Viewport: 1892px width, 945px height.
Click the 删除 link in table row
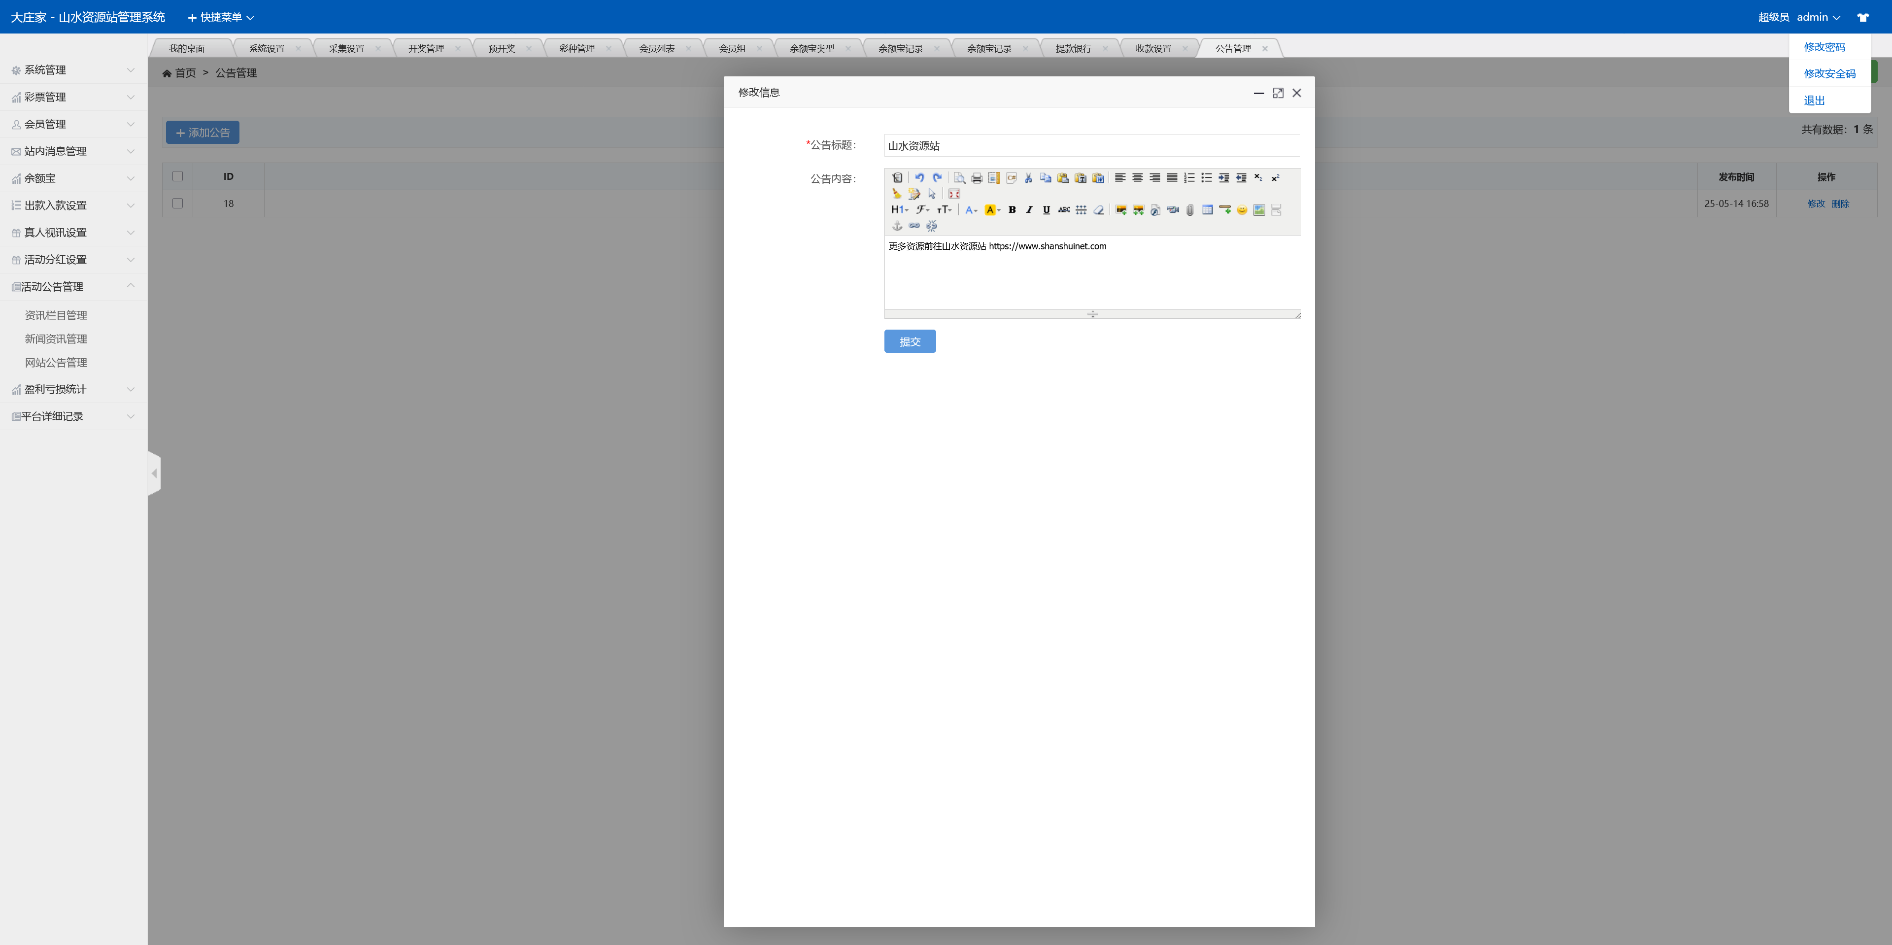pyautogui.click(x=1840, y=203)
